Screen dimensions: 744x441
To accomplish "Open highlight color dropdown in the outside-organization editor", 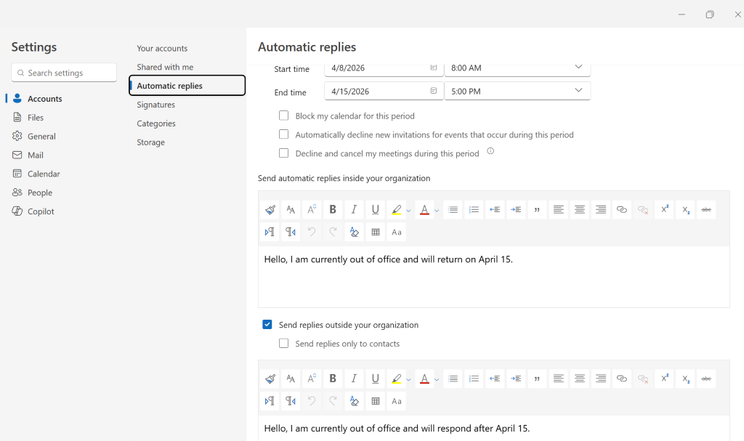I will (408, 379).
